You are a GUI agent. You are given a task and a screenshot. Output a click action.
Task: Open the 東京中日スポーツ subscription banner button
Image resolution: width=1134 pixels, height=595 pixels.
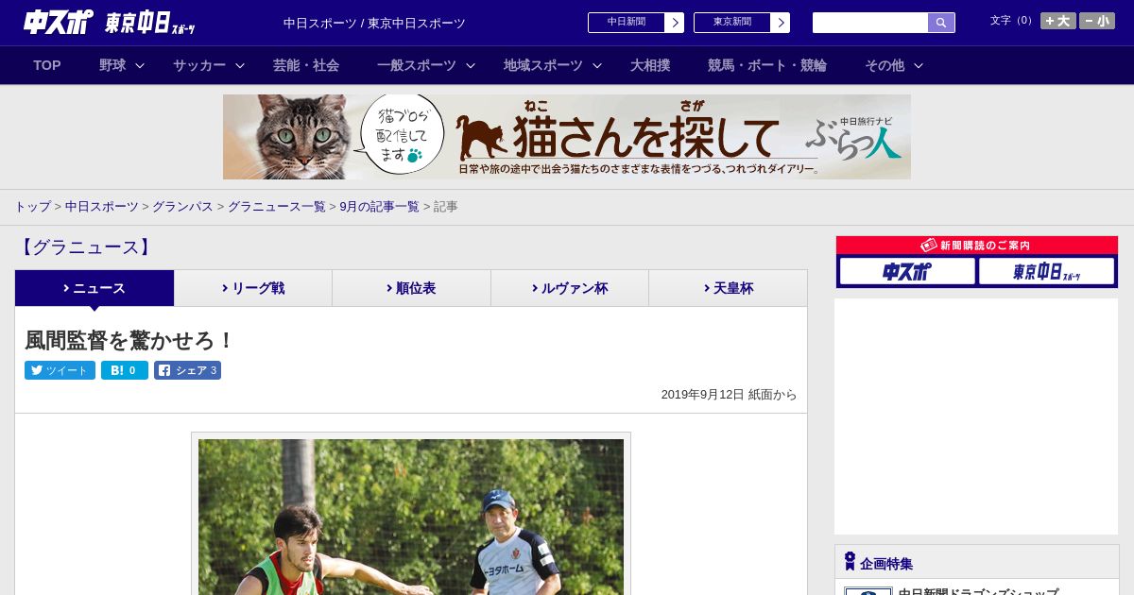pos(1046,272)
